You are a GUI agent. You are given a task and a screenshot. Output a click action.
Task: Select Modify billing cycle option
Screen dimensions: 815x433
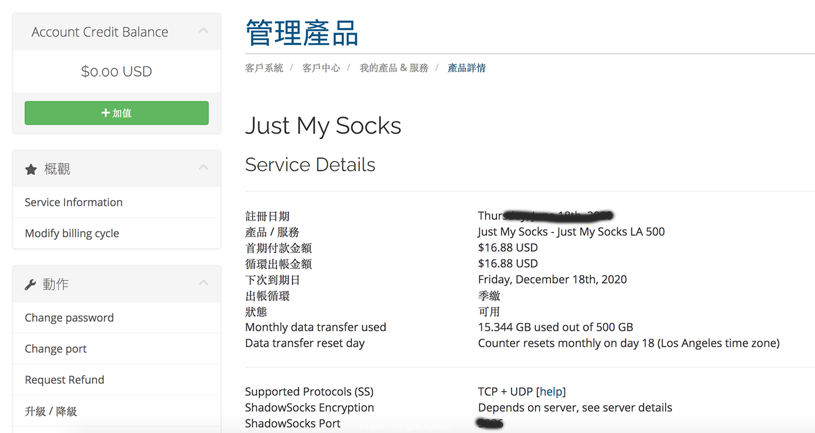click(x=72, y=233)
